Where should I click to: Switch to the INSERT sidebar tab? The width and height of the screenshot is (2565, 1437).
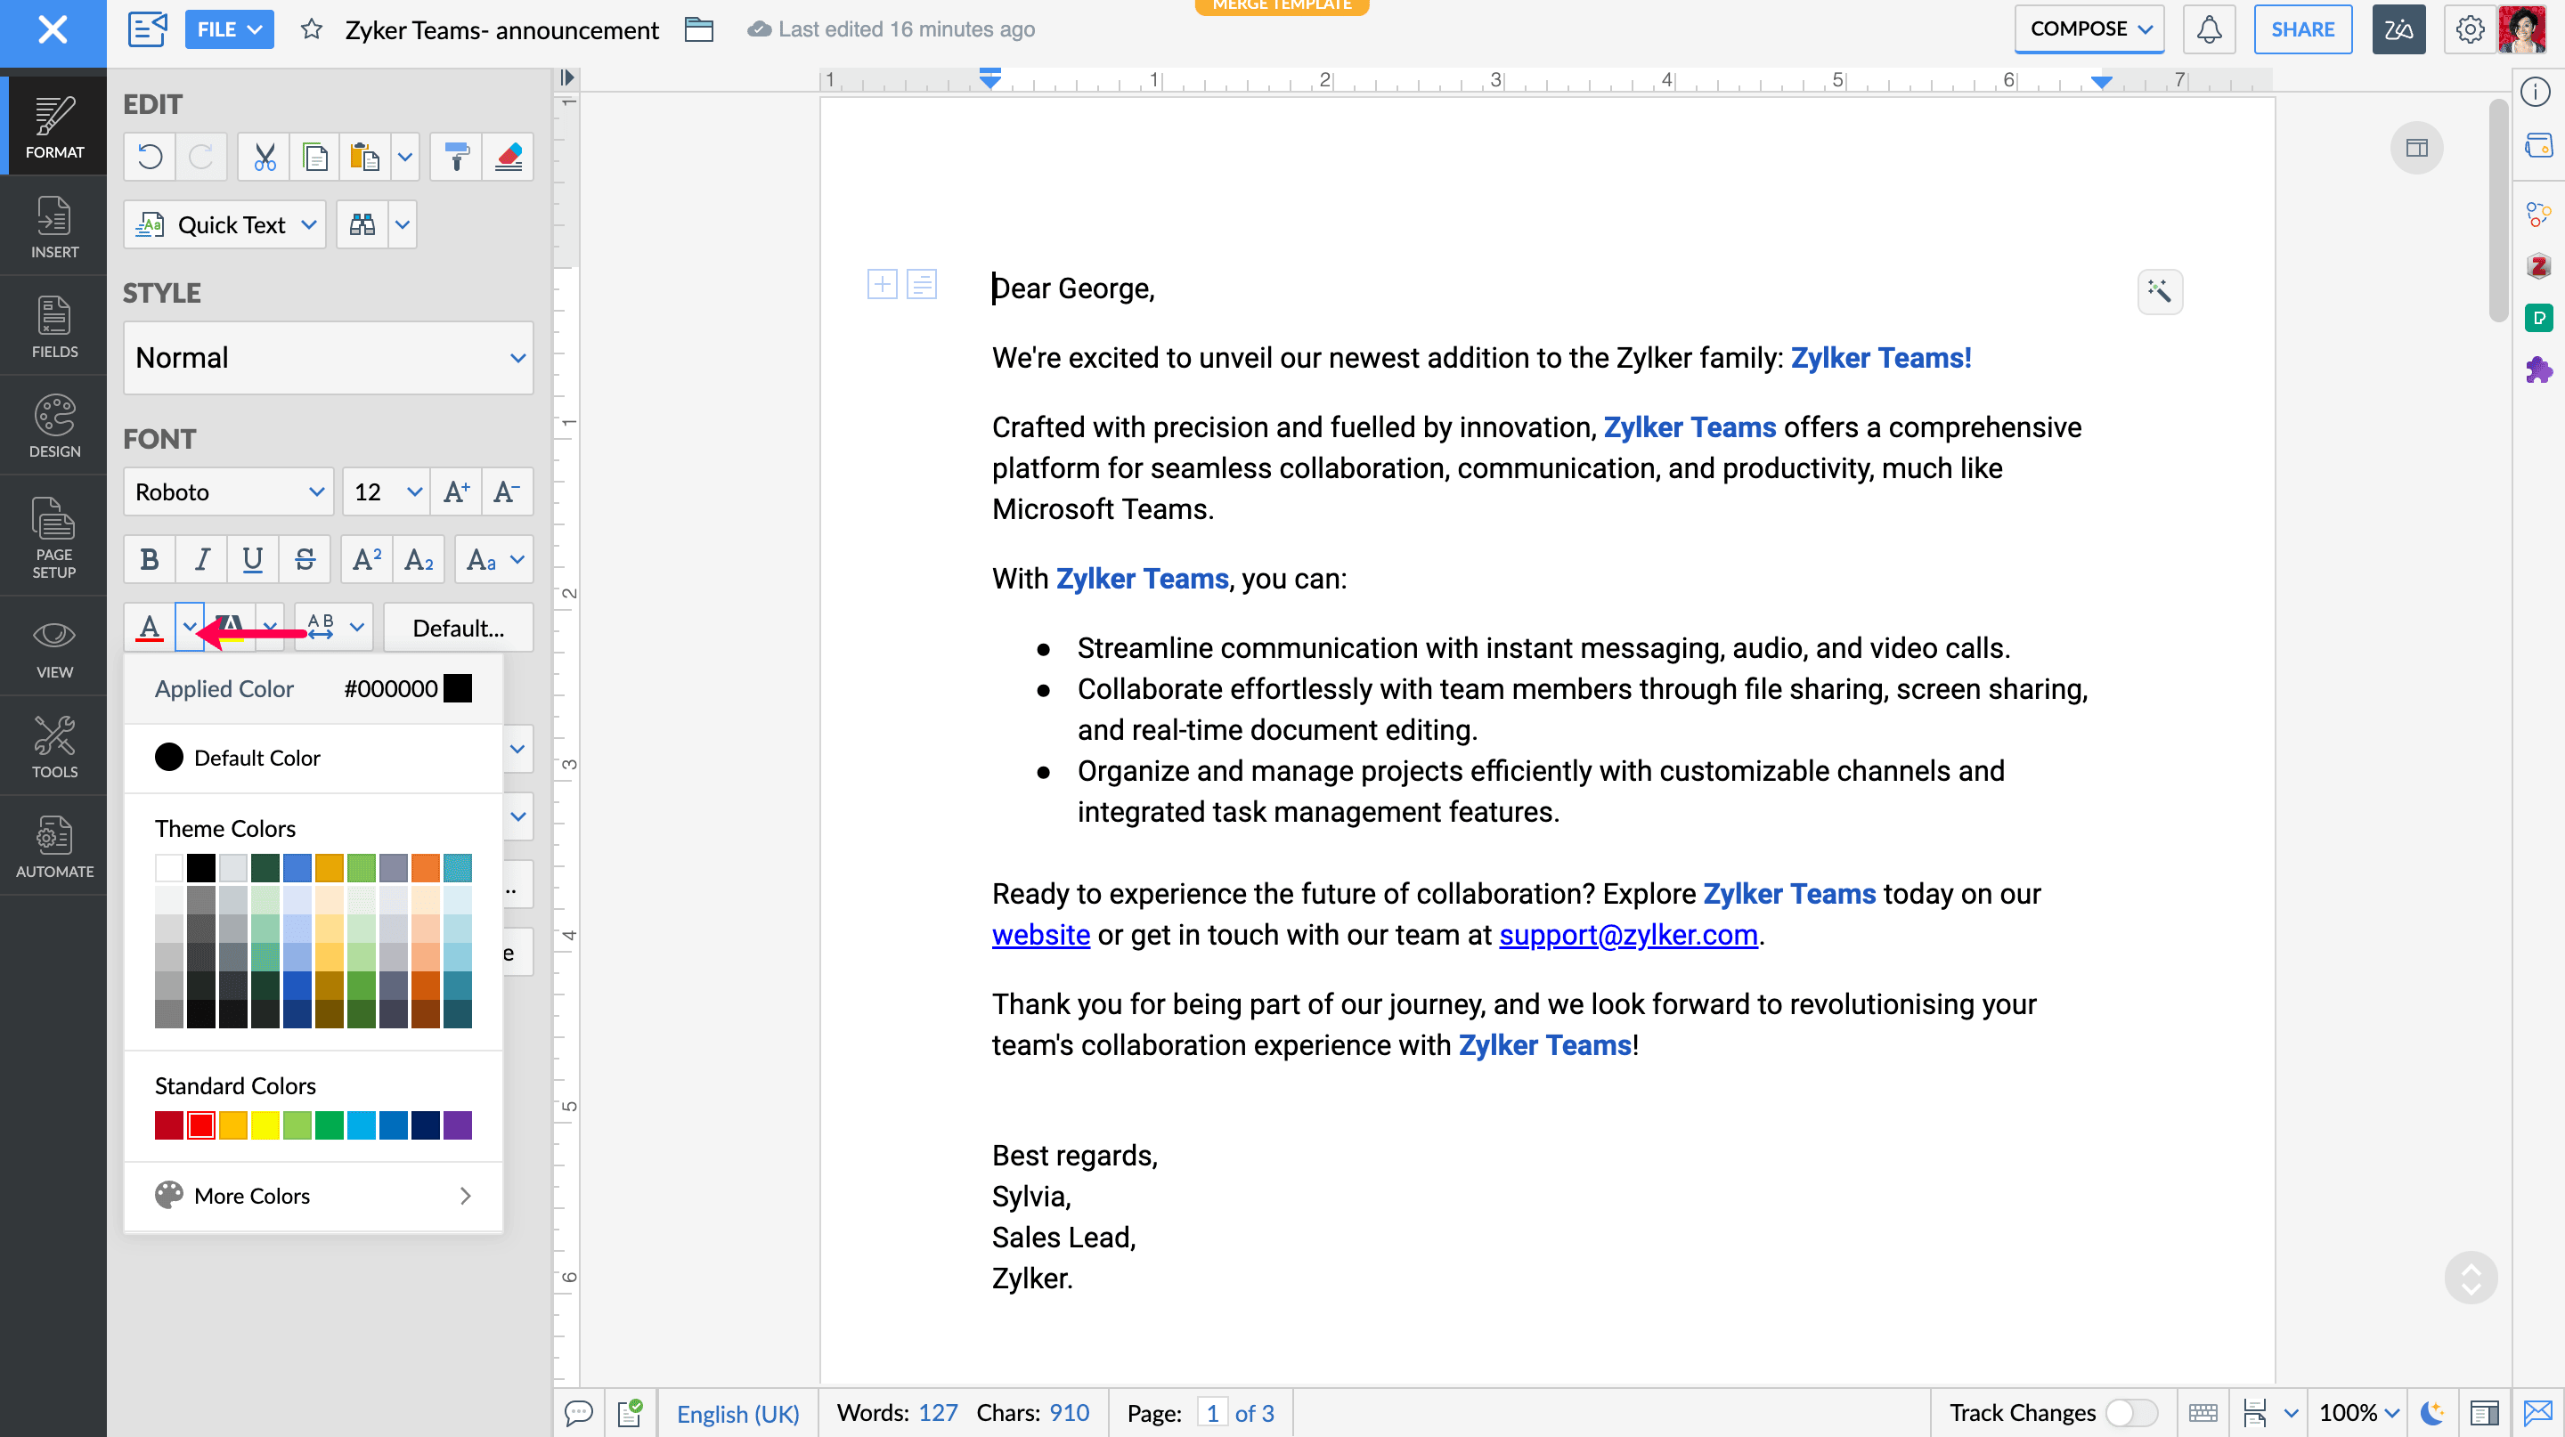(53, 227)
